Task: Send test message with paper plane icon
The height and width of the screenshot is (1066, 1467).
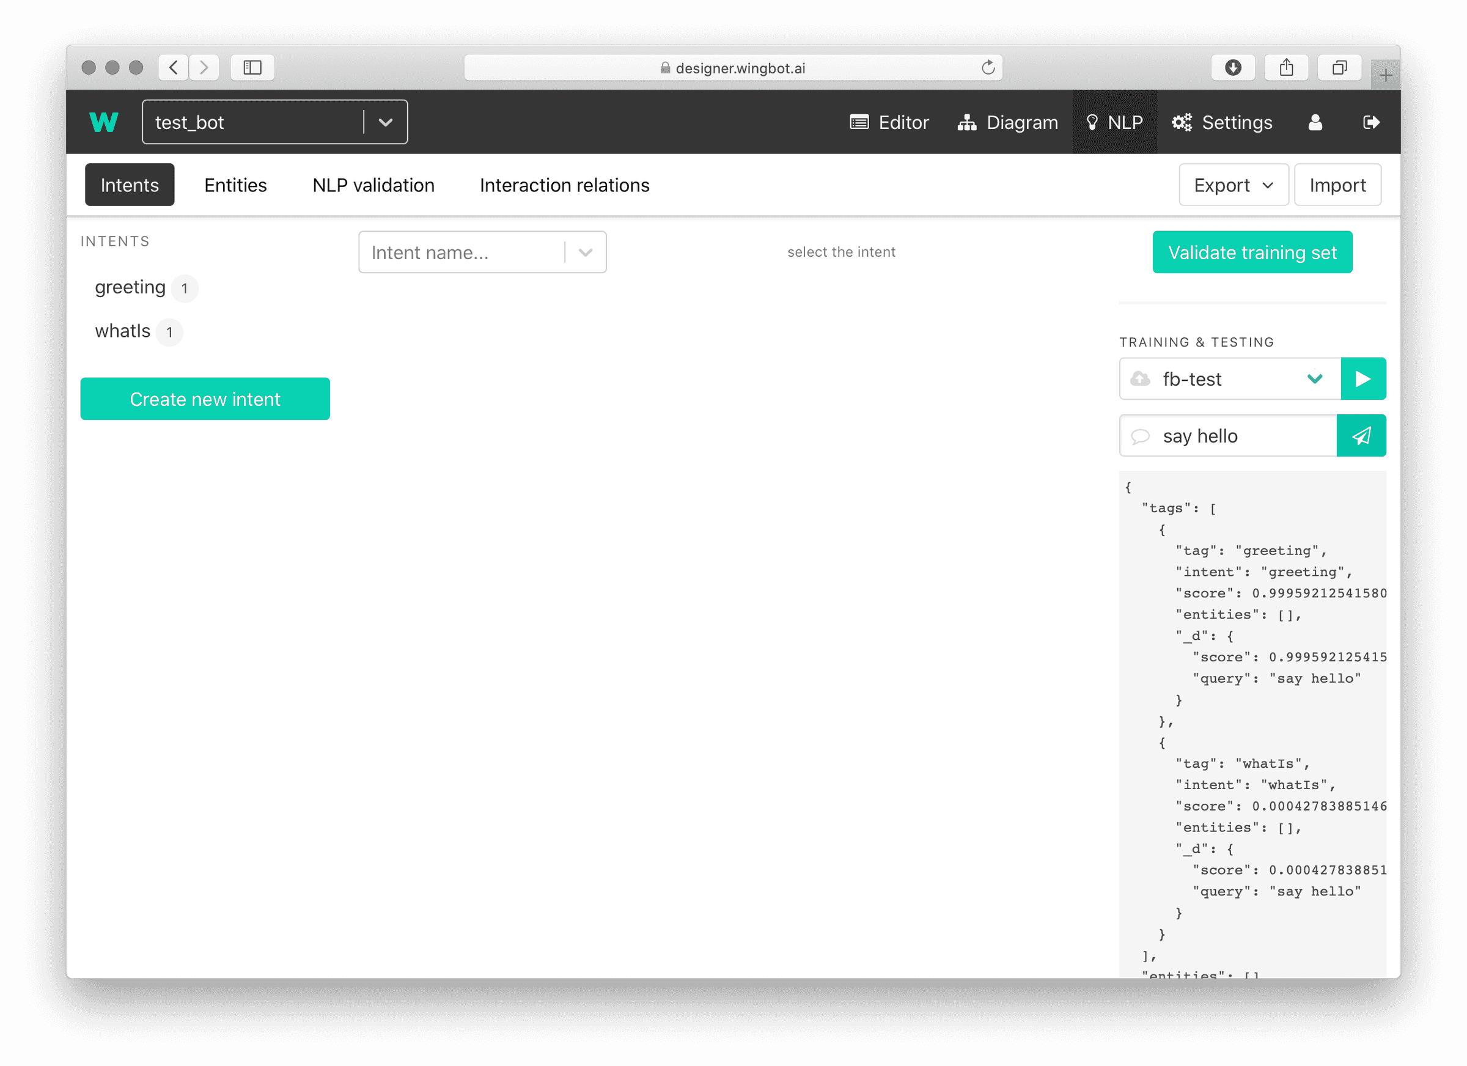Action: tap(1361, 435)
